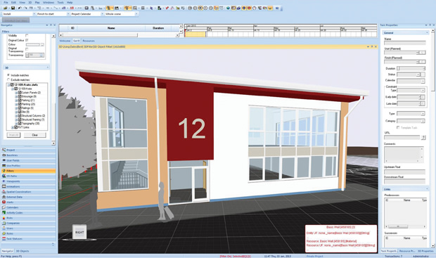Toggle the Topography checkbox in the tree
Image resolution: width=436 pixels, height=258 pixels.
[20, 124]
